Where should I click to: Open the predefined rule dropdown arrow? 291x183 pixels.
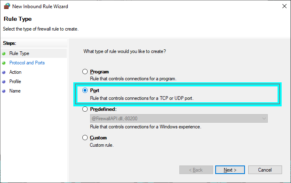coord(264,119)
